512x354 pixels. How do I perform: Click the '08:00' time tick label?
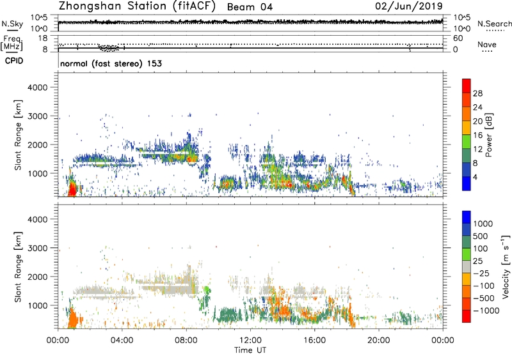186,341
